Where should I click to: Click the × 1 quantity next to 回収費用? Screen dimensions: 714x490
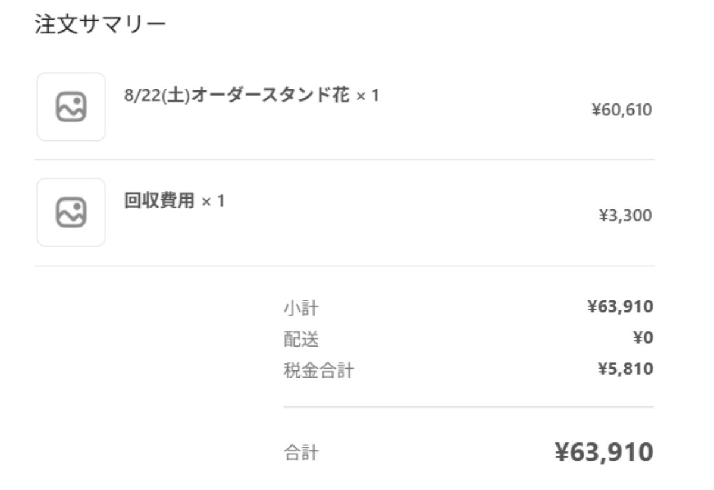pos(212,202)
